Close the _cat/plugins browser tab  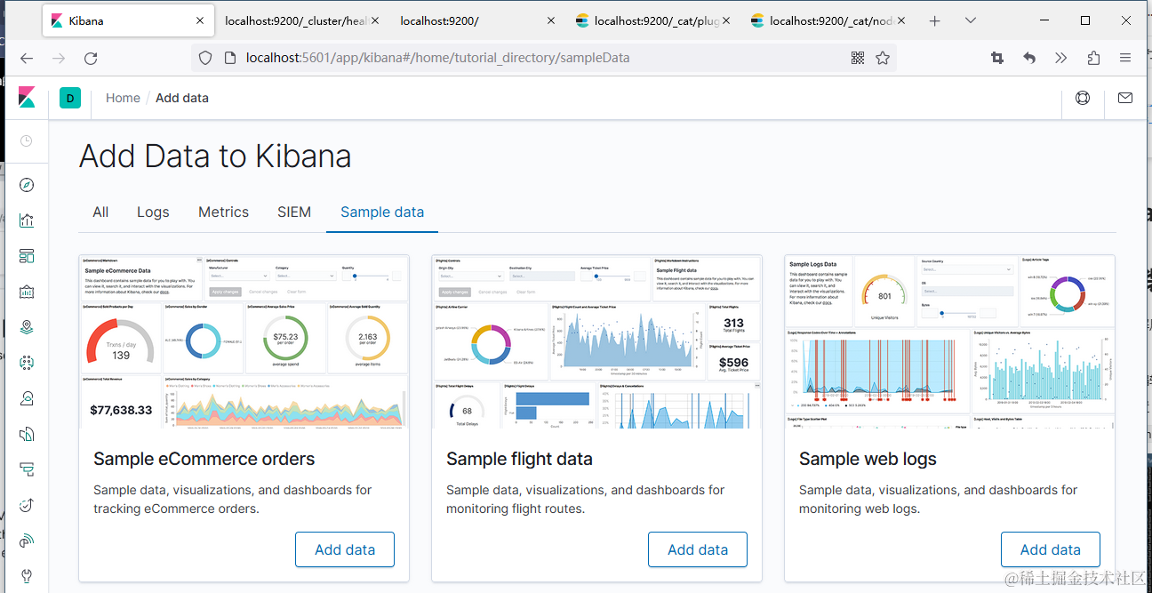click(727, 20)
